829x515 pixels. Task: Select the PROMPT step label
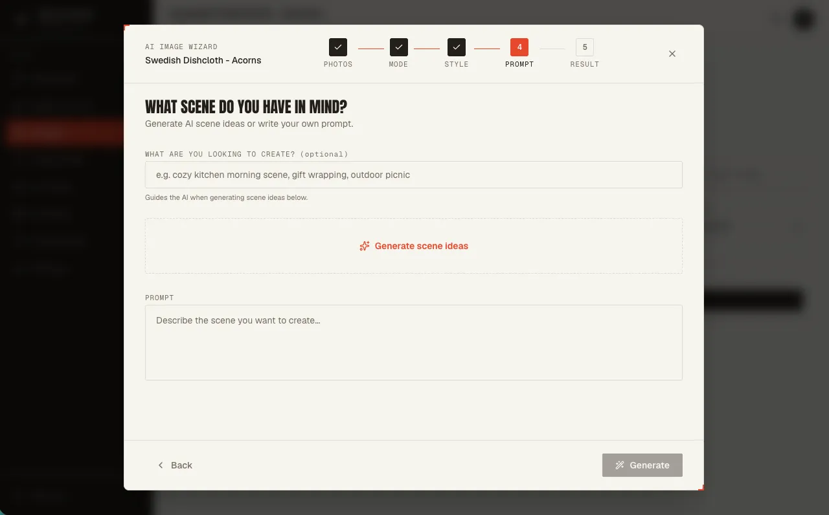[x=519, y=65]
